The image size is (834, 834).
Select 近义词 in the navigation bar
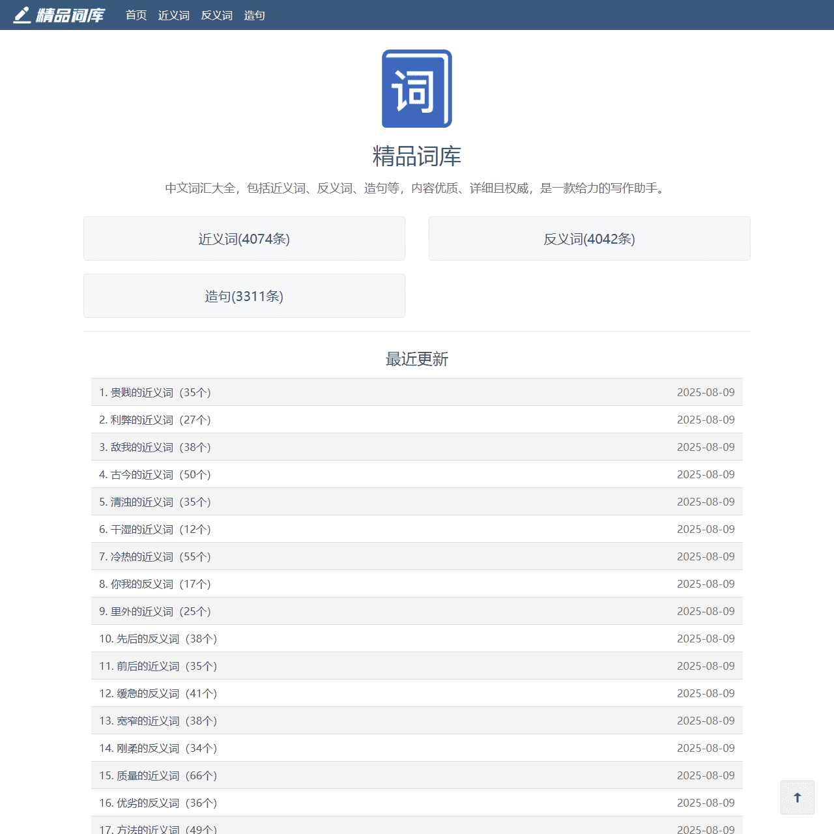coord(173,15)
